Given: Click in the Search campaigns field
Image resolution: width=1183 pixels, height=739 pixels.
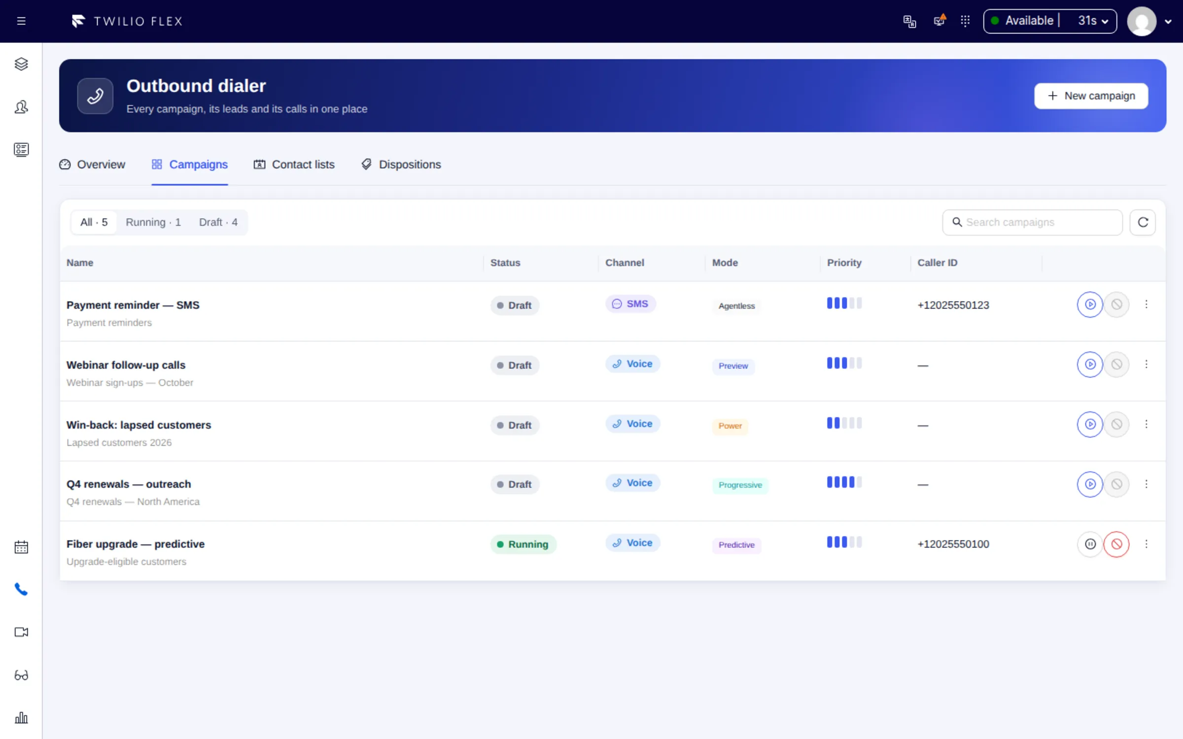Looking at the screenshot, I should [x=1032, y=222].
